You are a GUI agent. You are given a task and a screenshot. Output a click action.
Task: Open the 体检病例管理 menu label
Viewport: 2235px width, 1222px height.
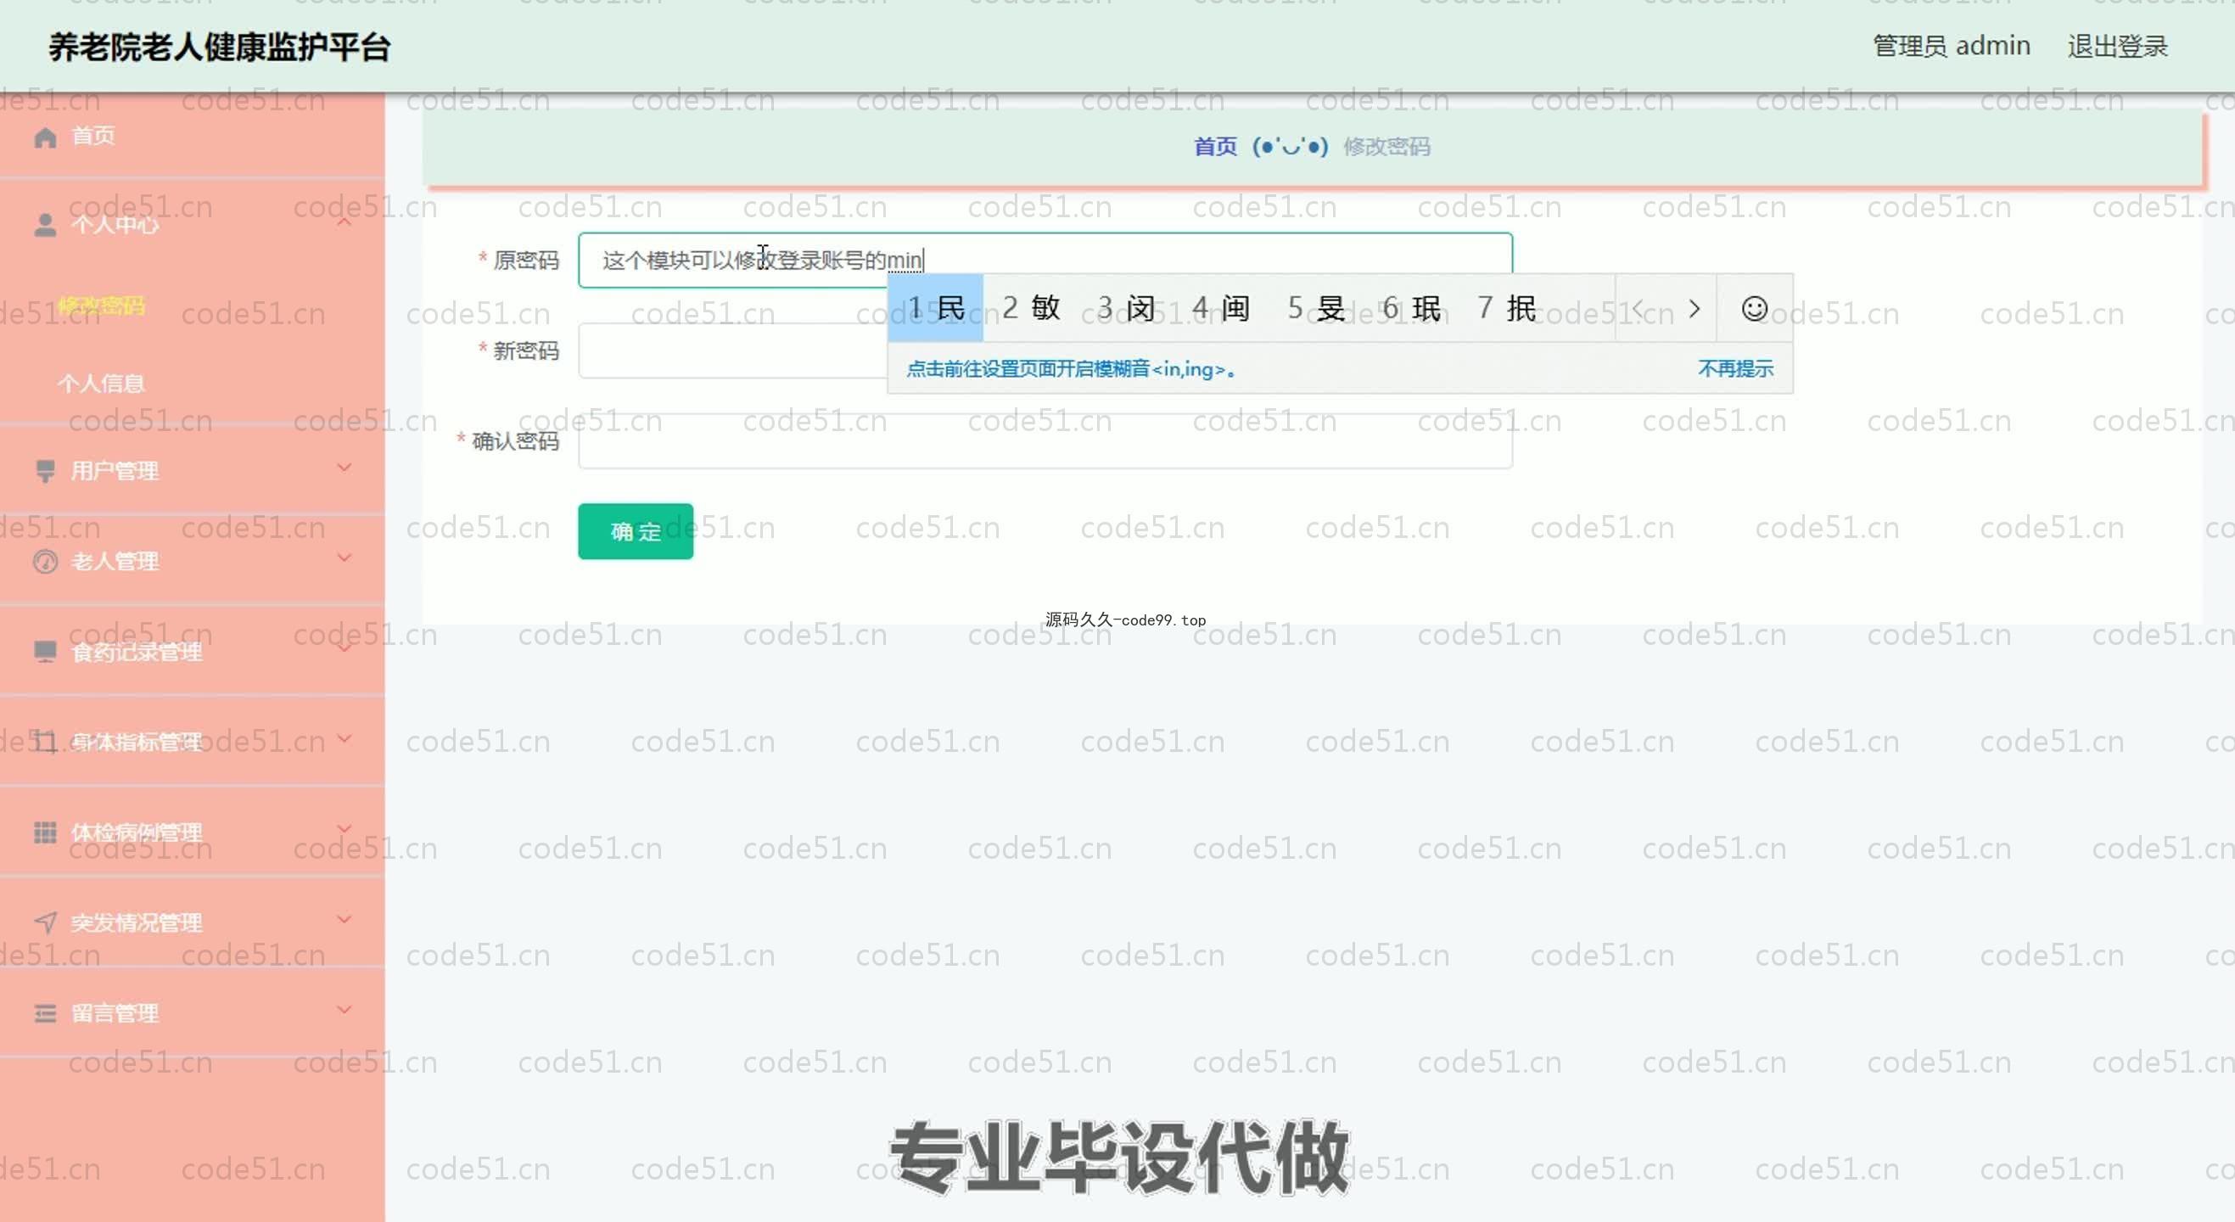[x=137, y=832]
